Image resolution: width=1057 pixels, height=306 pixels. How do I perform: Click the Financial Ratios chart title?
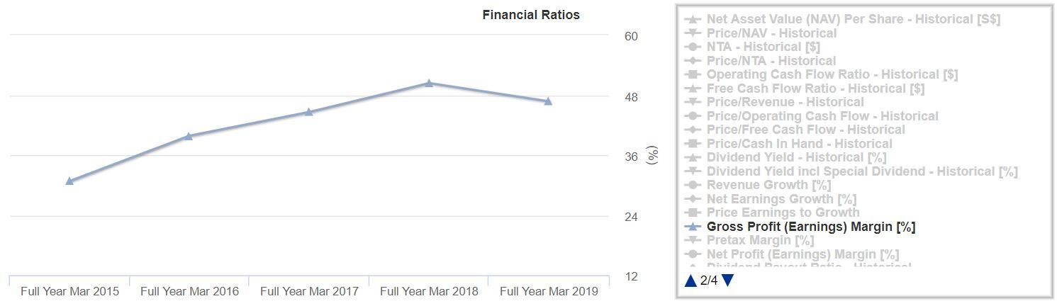point(531,15)
